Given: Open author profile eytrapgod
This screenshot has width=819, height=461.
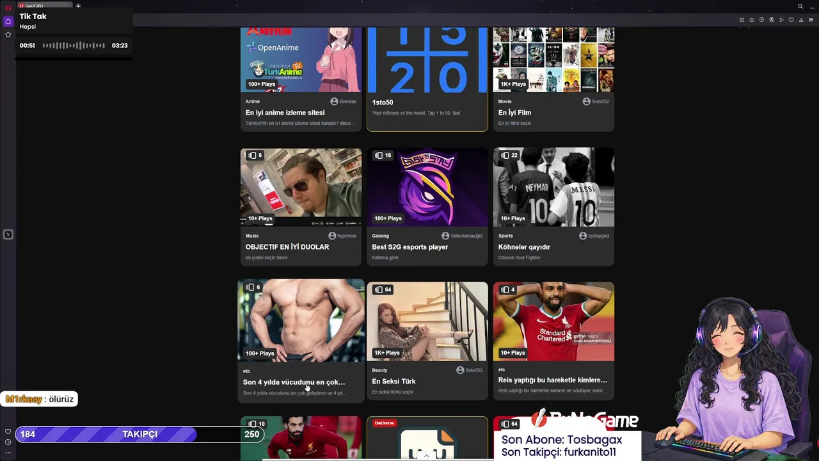Looking at the screenshot, I should 594,236.
